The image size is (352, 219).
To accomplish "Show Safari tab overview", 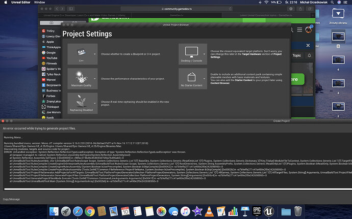I will [x=310, y=9].
